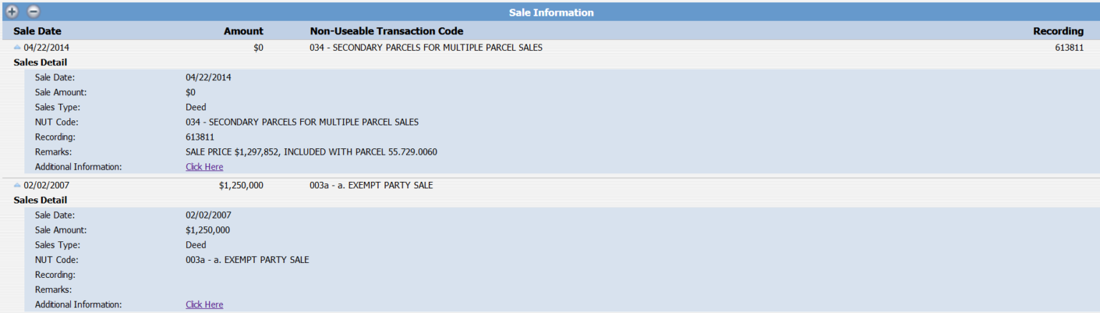
Task: Click second Sales Detail heading
Action: [40, 200]
